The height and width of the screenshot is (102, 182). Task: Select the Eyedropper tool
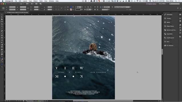(2, 52)
